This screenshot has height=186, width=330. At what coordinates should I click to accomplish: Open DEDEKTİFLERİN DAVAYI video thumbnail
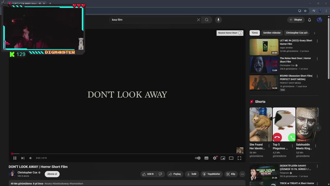[264, 172]
